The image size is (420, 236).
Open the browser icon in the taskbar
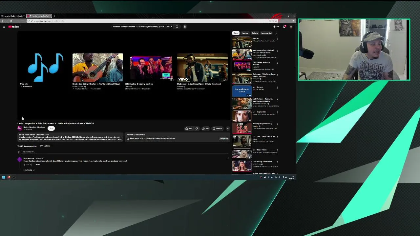pyautogui.click(x=9, y=177)
